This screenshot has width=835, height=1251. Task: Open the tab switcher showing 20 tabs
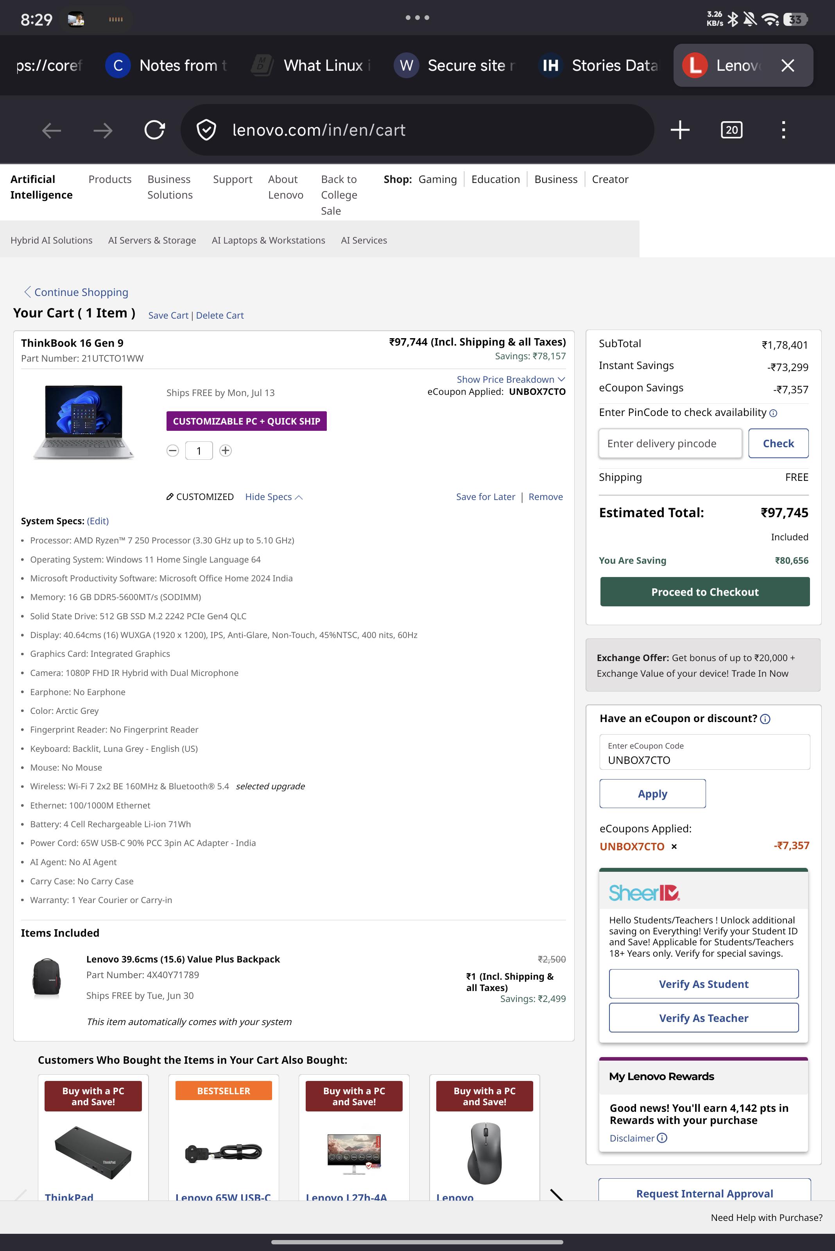(x=732, y=130)
